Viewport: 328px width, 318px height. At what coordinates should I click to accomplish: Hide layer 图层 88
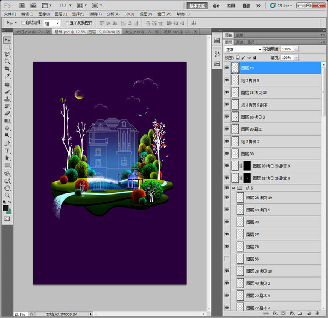[227, 154]
